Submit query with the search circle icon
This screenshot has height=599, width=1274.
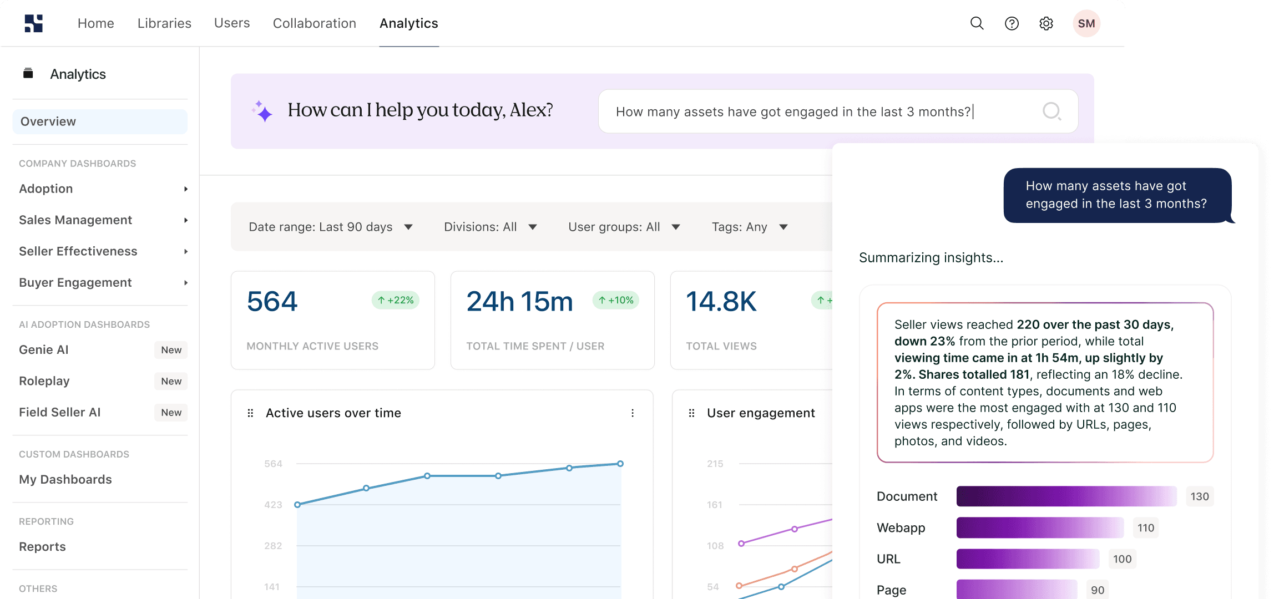(x=1051, y=111)
